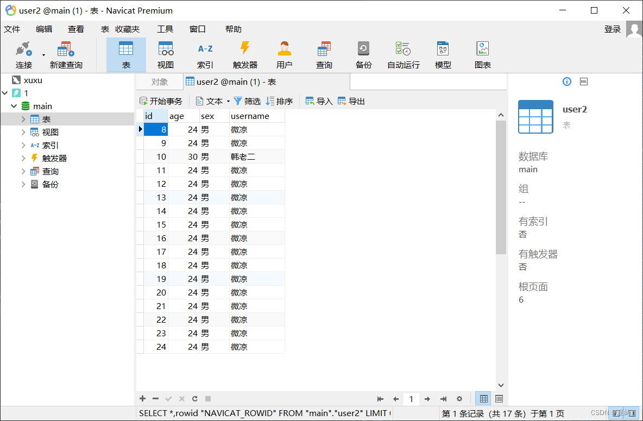Click 开始事务 to begin transaction
This screenshot has width=643, height=421.
click(161, 100)
